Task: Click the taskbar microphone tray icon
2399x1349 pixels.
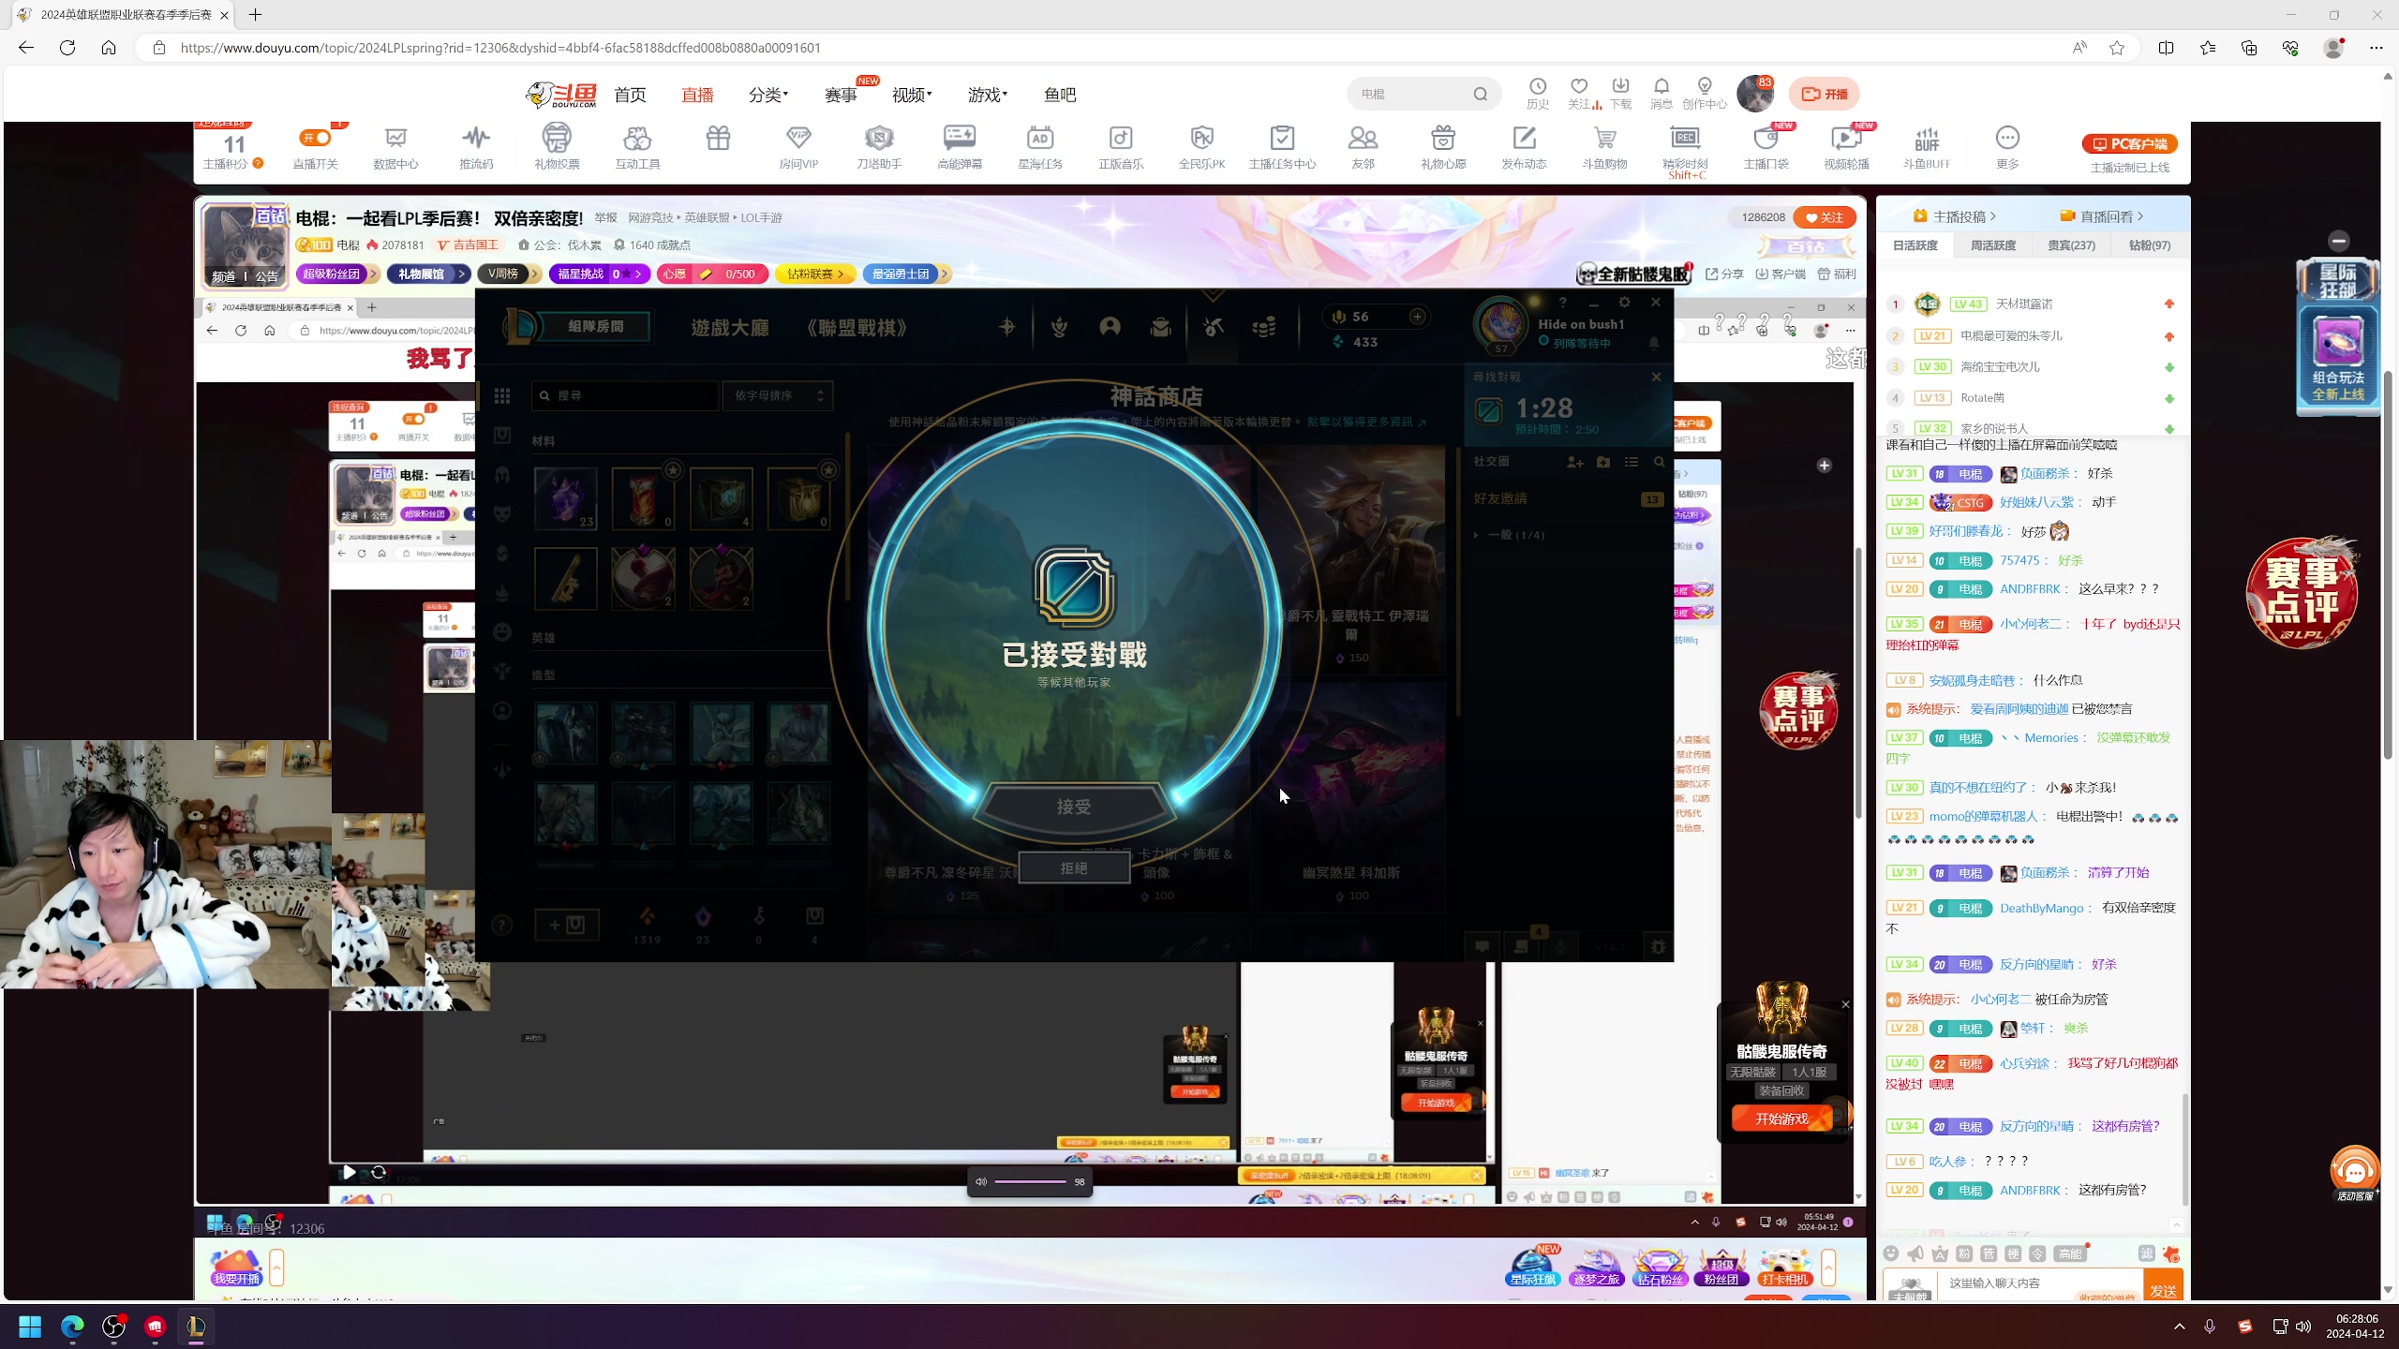Action: 2210,1327
